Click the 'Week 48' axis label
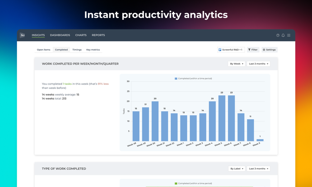The height and width of the screenshot is (187, 312). click(132, 145)
